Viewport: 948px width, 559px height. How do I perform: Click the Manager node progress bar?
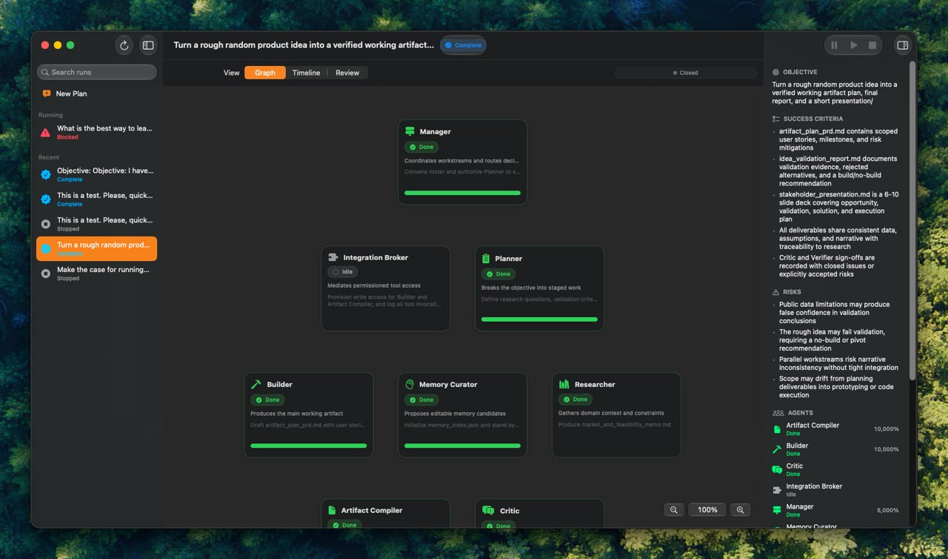[463, 193]
